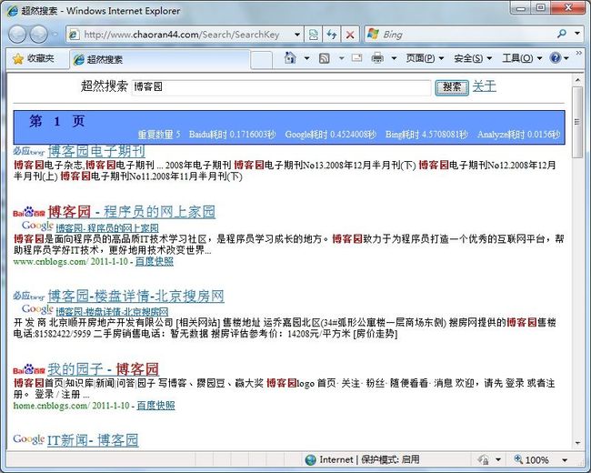
Task: Open the Google 博客园-程序员的网上家园 sub-link
Action: pos(107,227)
